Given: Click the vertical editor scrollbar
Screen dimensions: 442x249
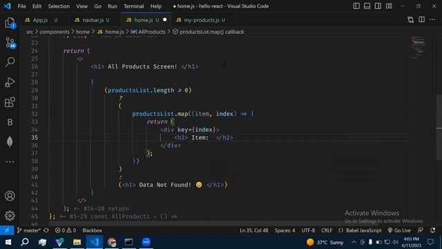Looking at the screenshot, I should [x=439, y=127].
